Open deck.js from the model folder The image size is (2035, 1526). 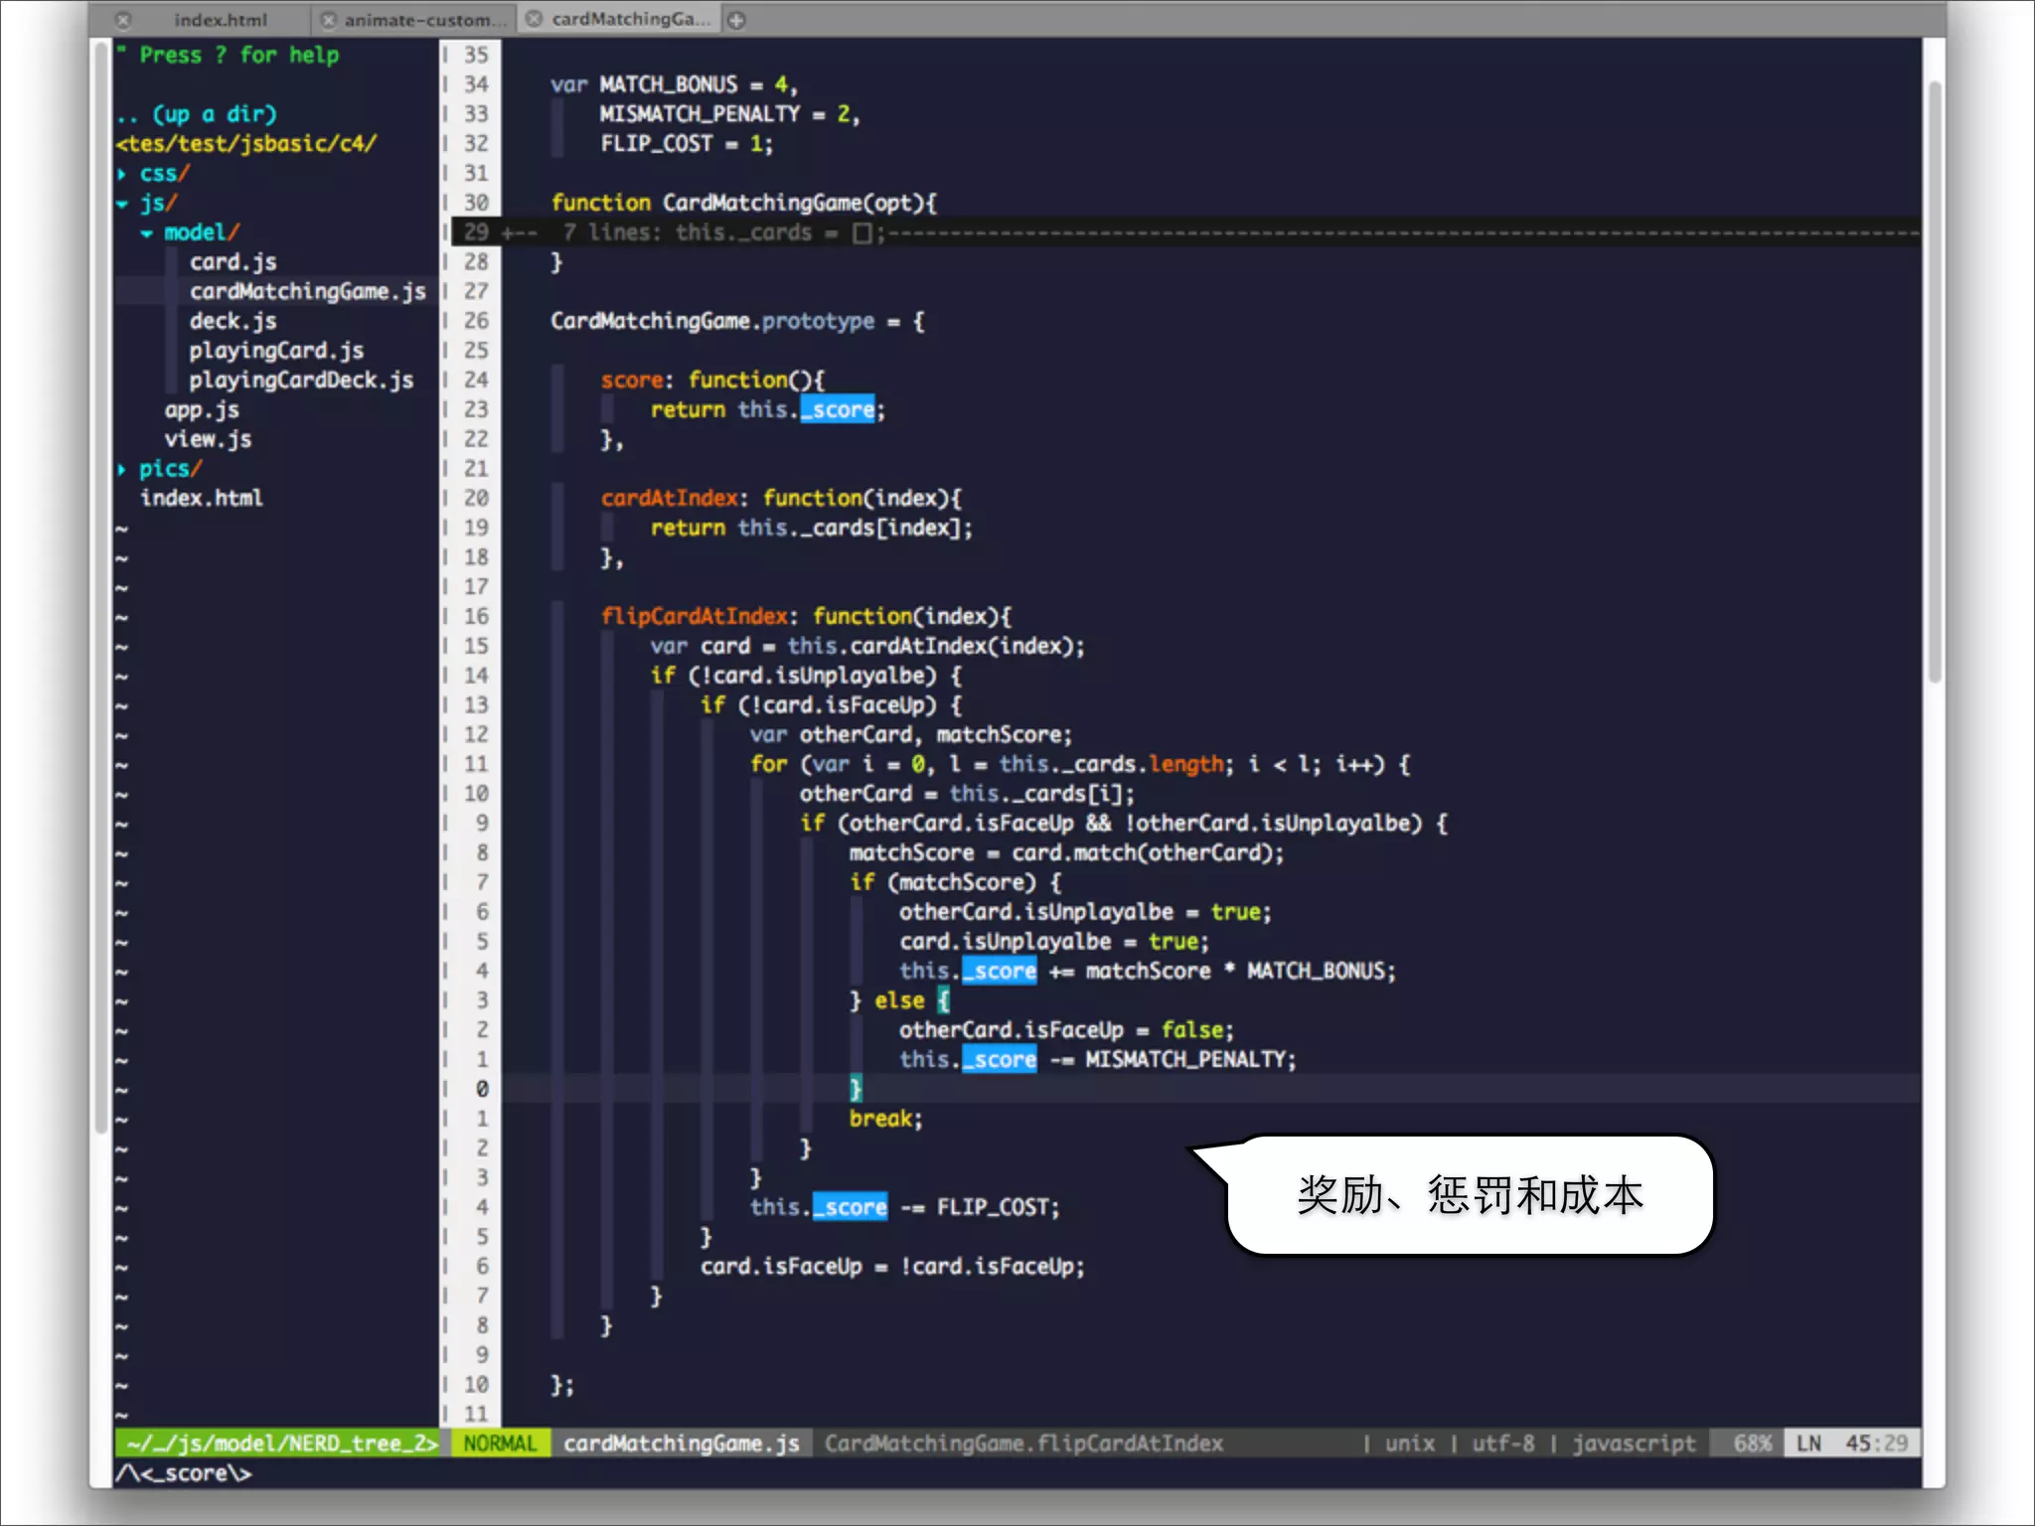234,321
